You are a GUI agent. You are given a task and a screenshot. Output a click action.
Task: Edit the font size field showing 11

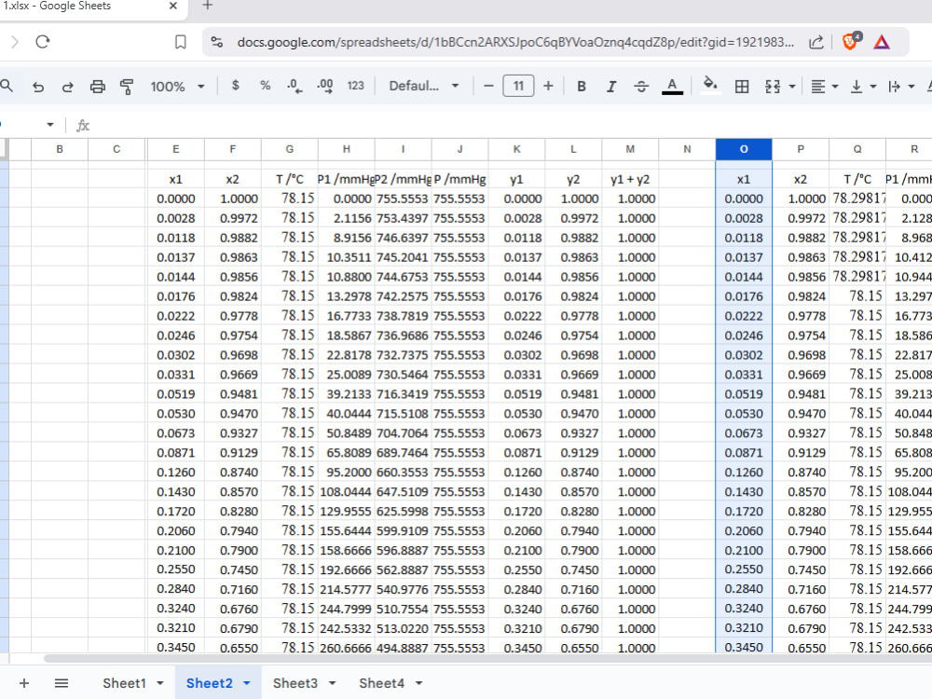518,86
